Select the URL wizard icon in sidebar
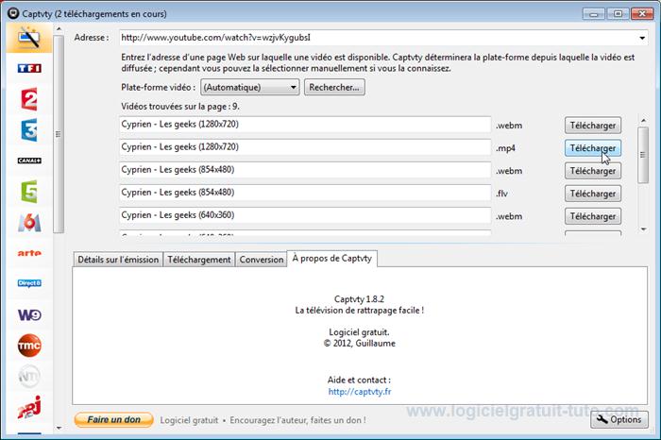661x440 pixels. coord(29,38)
